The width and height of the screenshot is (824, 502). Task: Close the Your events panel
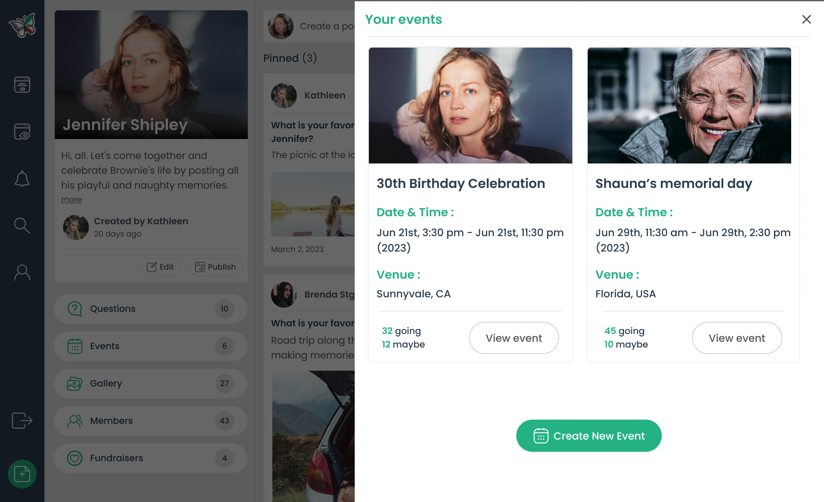click(x=806, y=19)
